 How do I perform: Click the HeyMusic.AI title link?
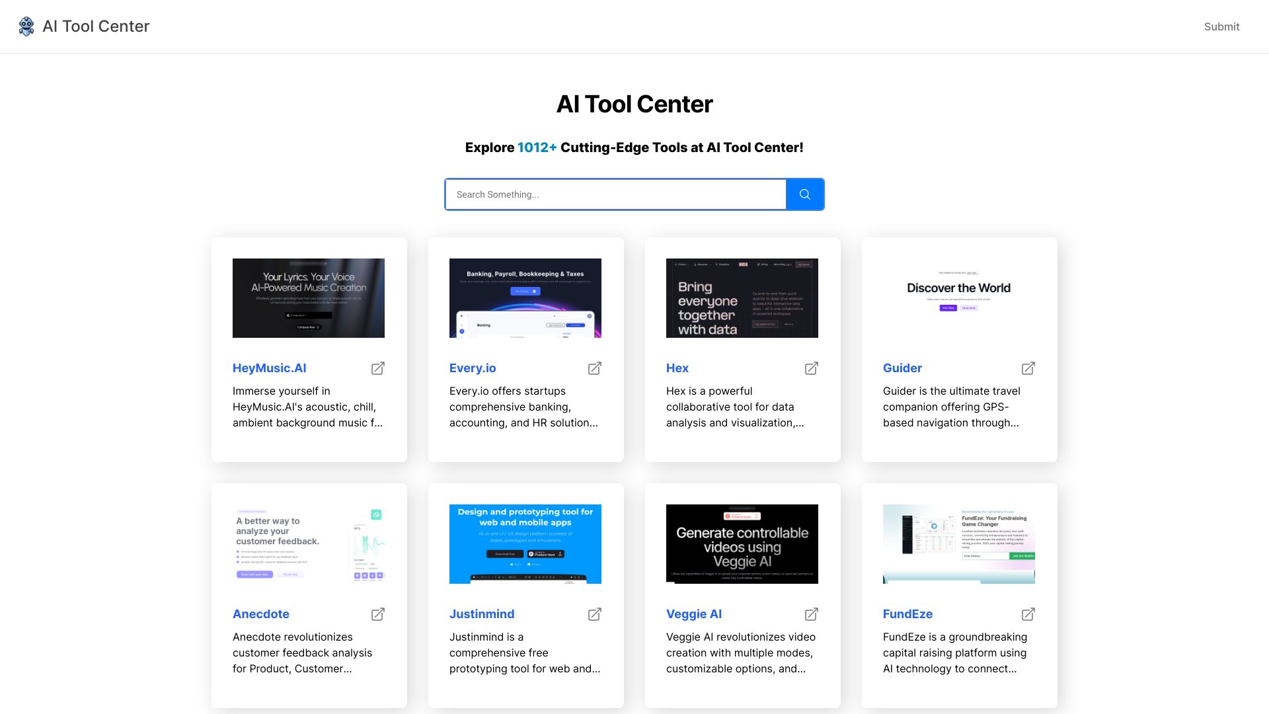(x=269, y=368)
